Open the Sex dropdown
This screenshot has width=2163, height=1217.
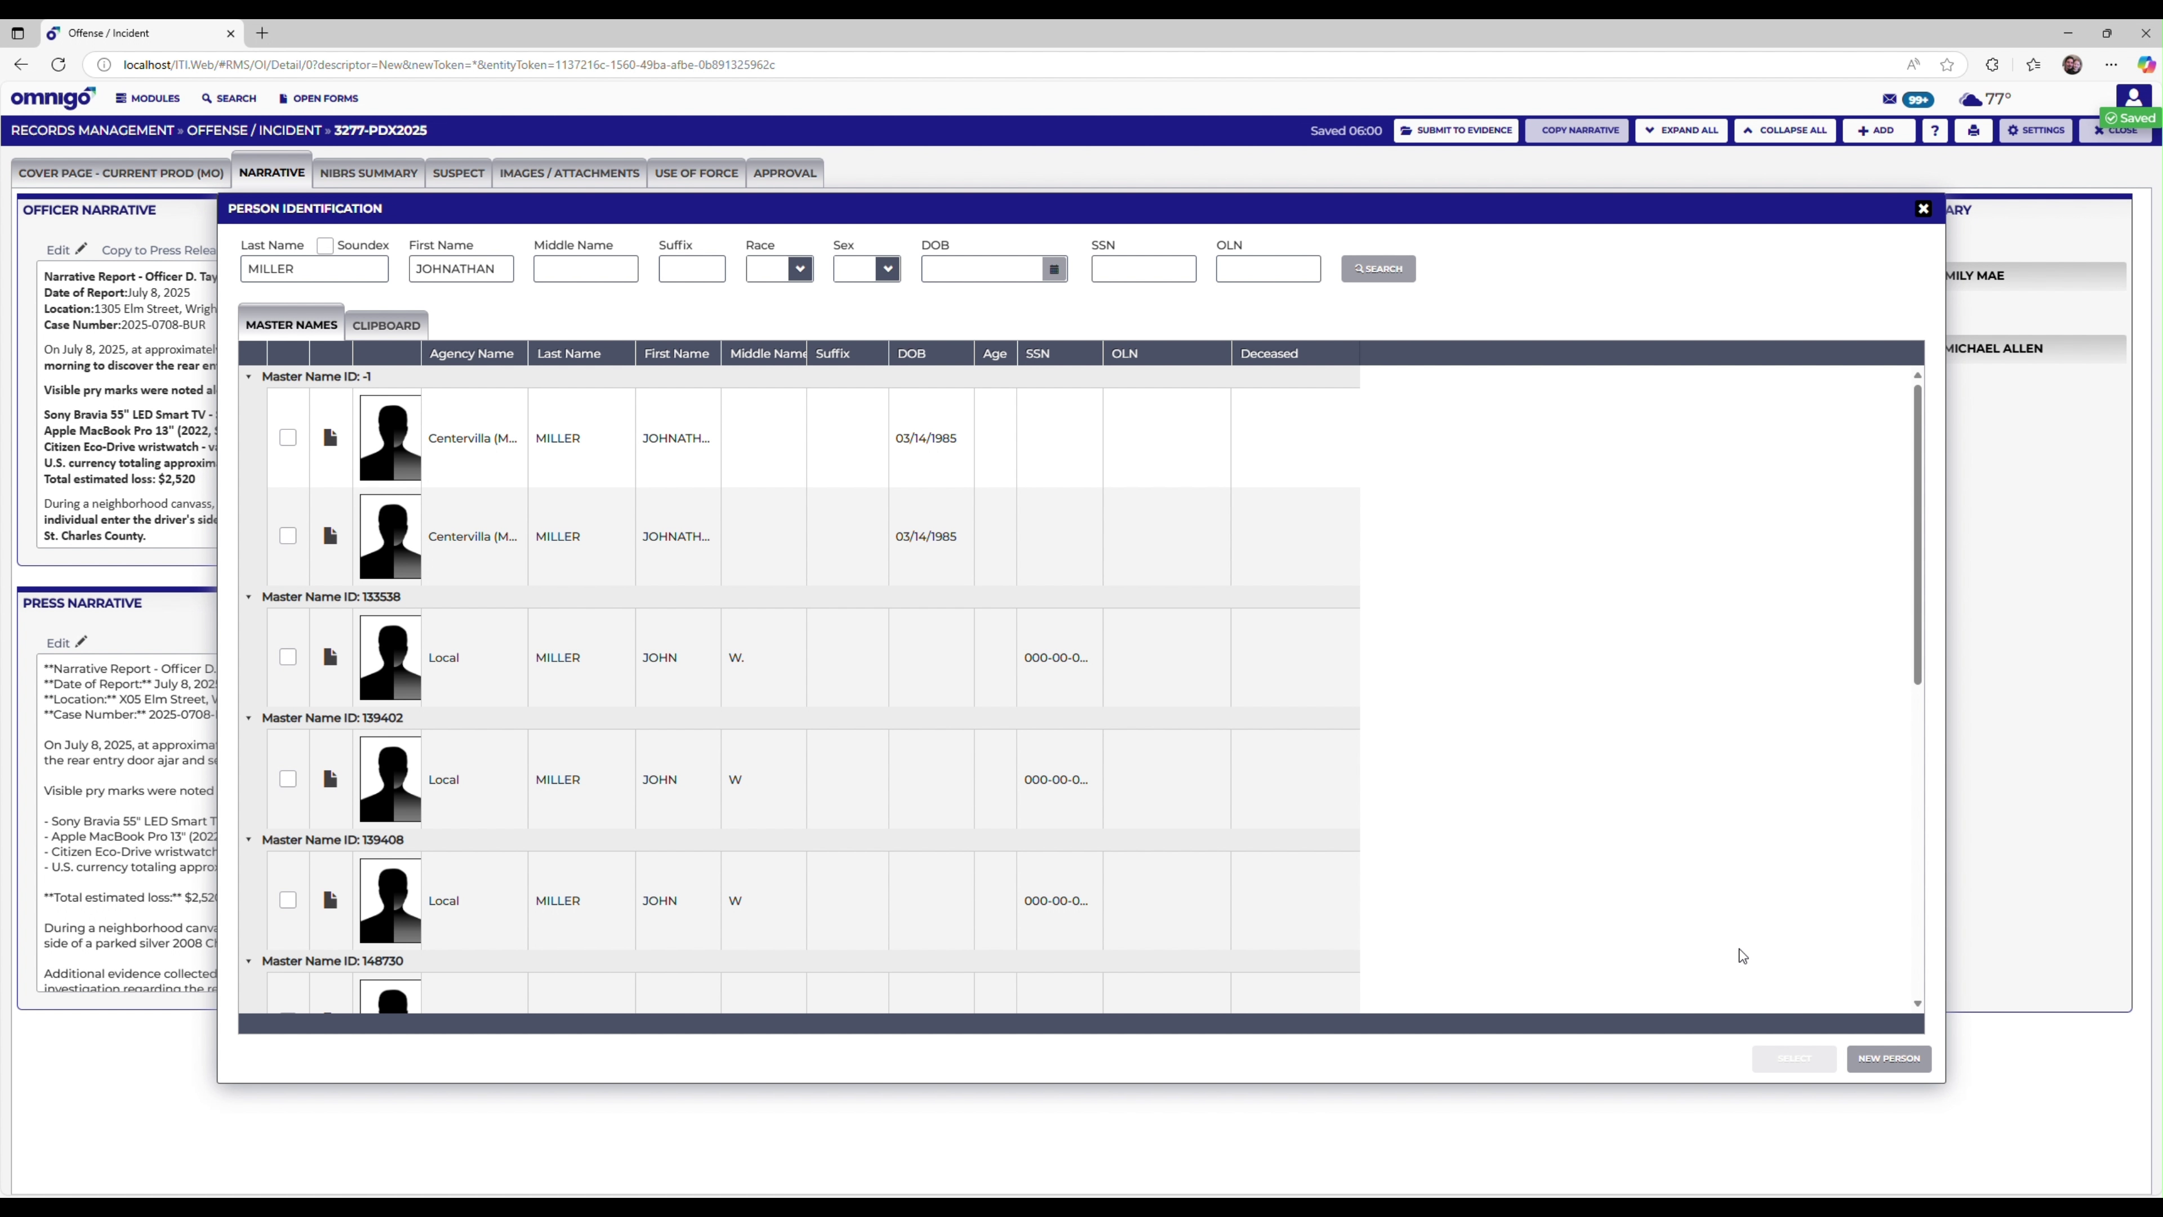[888, 269]
